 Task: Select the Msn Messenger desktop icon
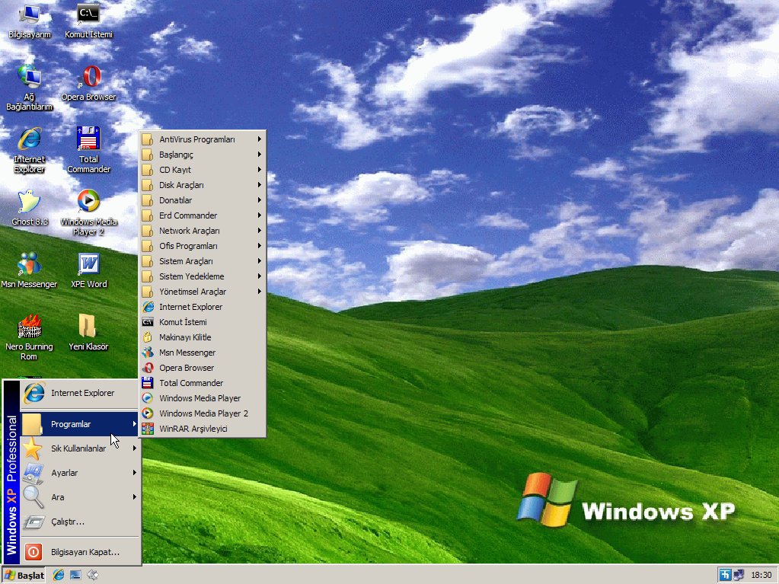tap(29, 270)
